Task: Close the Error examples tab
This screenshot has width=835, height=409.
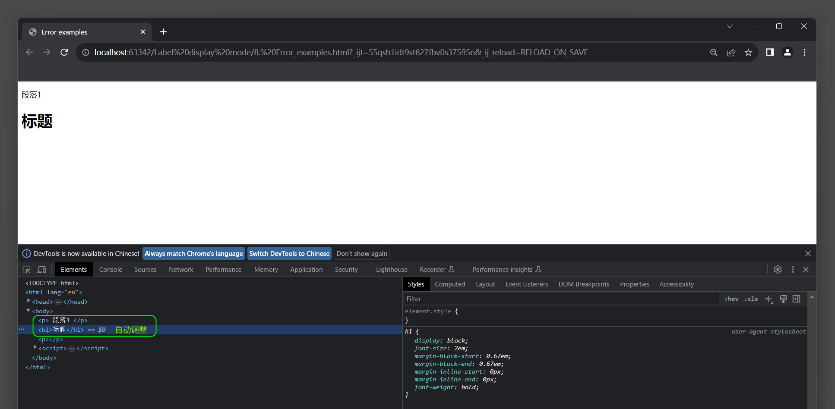Action: pyautogui.click(x=143, y=32)
